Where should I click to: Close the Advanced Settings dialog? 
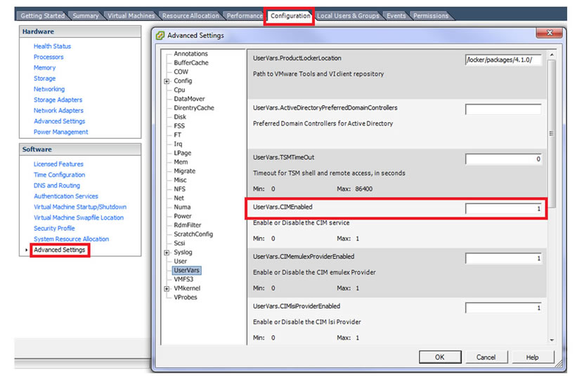549,33
